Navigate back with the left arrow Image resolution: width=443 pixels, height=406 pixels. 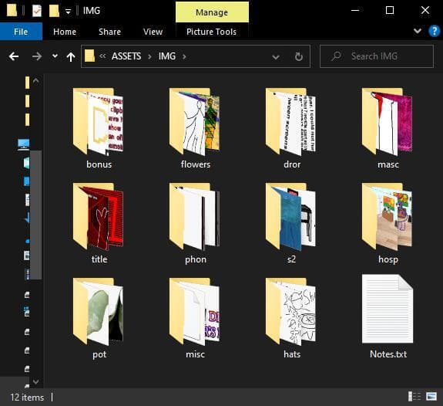click(14, 56)
